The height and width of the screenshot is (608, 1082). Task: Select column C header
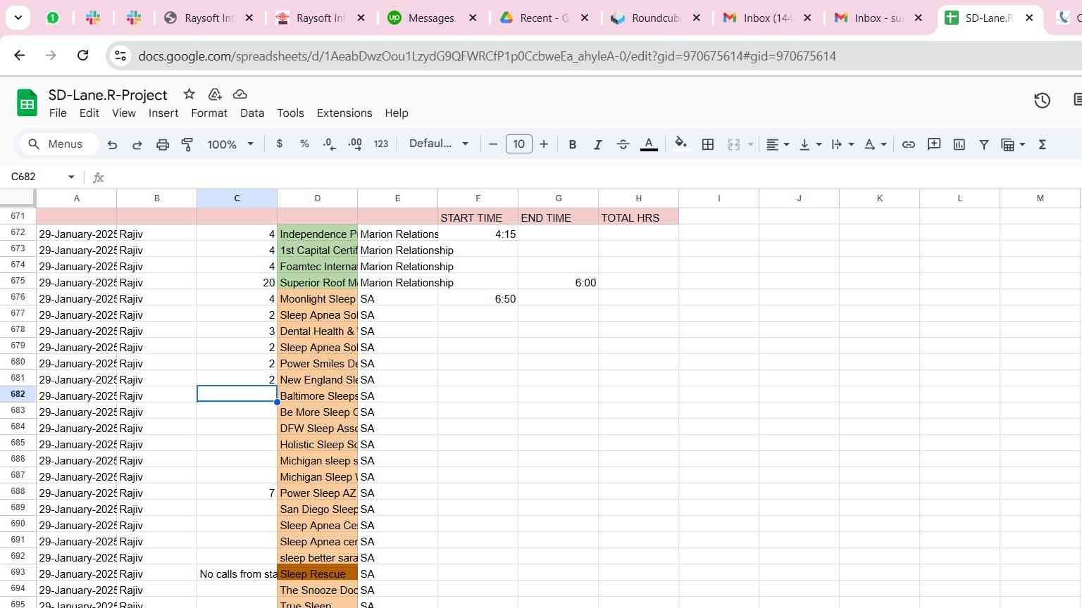point(237,198)
